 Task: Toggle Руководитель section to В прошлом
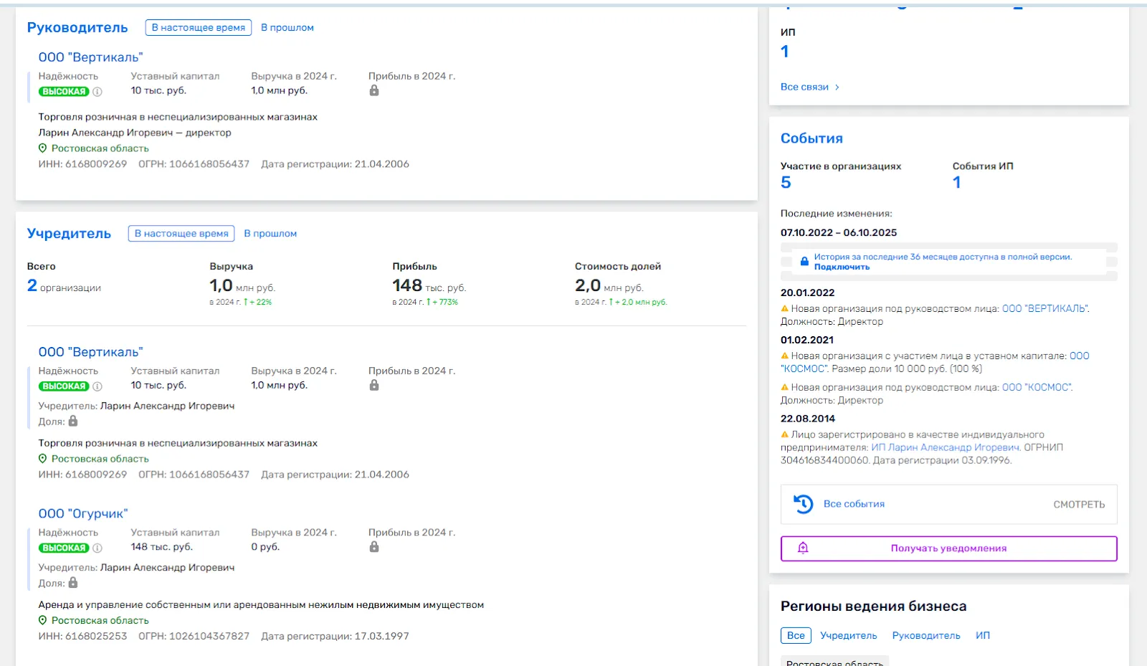[x=287, y=27]
